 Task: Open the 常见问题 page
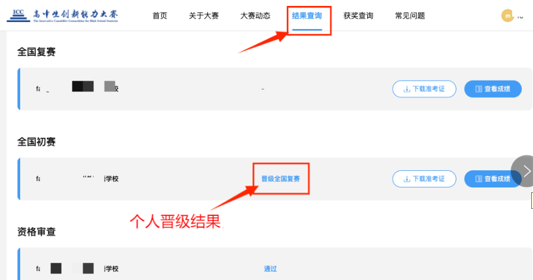click(410, 15)
